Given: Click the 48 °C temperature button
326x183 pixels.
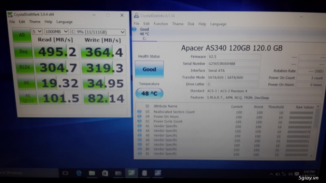Looking at the screenshot, I should 149,93.
